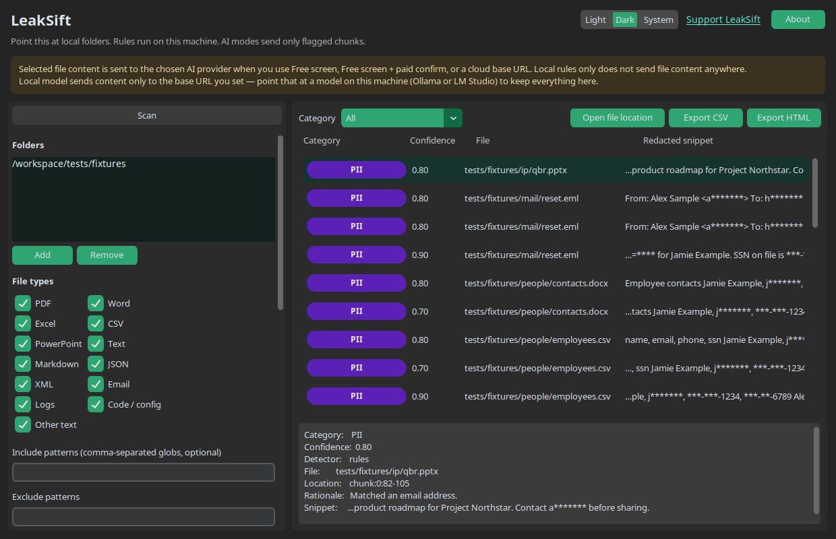Select the employees.csv row with 0.70 confidence

click(x=555, y=368)
